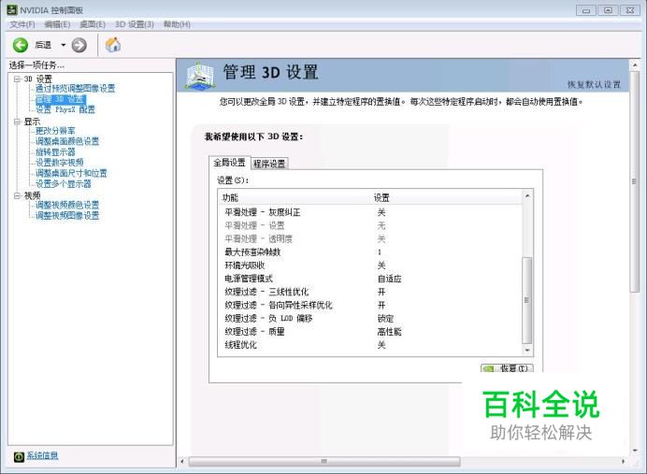Screen dimensions: 647x474
Task: Click 恢复默认设置 link in header
Action: coord(594,84)
